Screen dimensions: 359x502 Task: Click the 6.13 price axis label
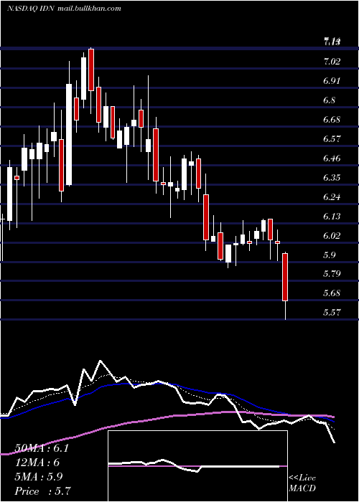click(332, 217)
